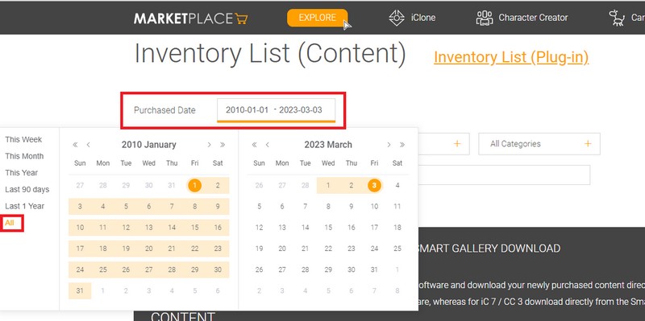Image resolution: width=645 pixels, height=321 pixels.
Task: Pick the highlighted January 31 in 2010 calendar
Action: pos(80,290)
